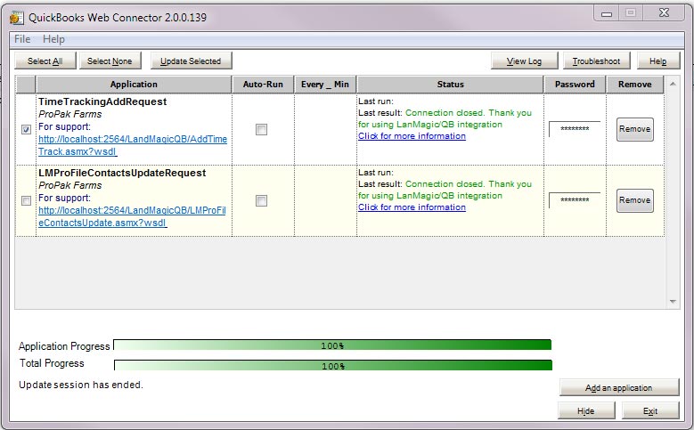Image resolution: width=694 pixels, height=430 pixels.
Task: Focus the LMProFileContactsUpdateRequest password field
Action: 575,200
